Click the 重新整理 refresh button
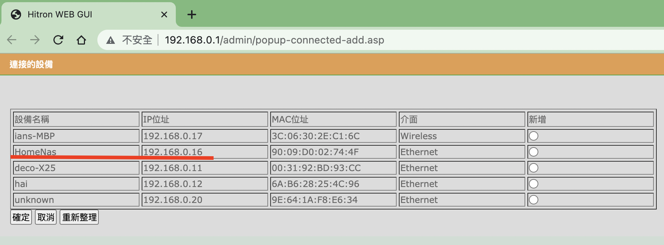This screenshot has height=245, width=664. (79, 217)
